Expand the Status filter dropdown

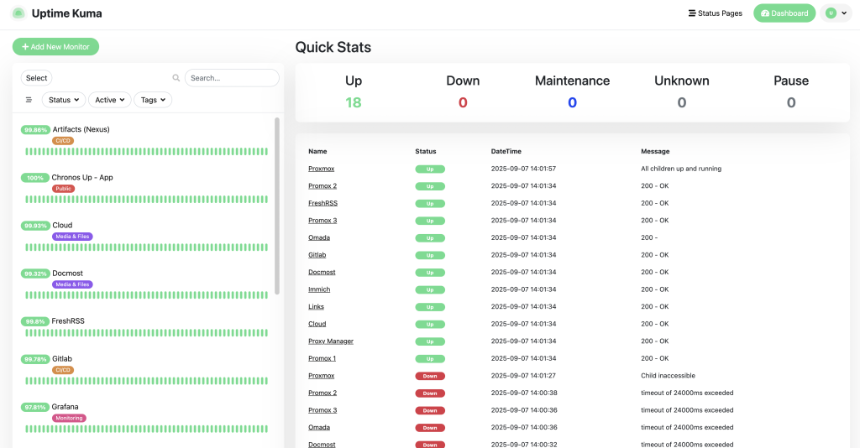coord(64,100)
